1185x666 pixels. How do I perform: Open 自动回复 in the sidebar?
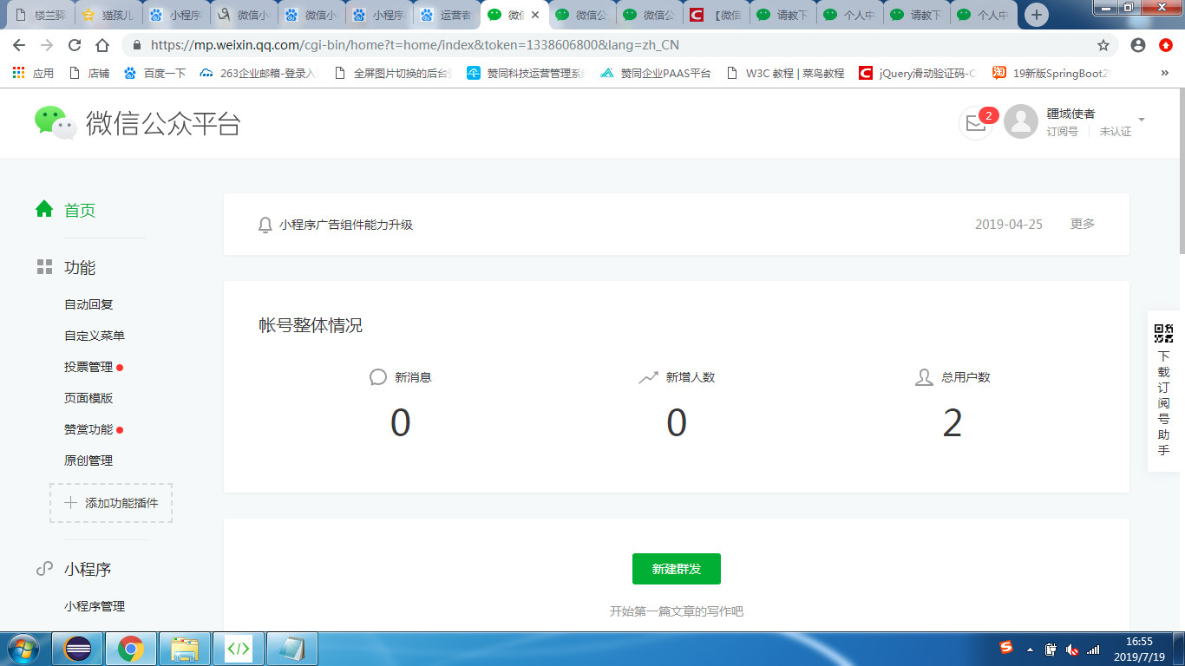88,304
